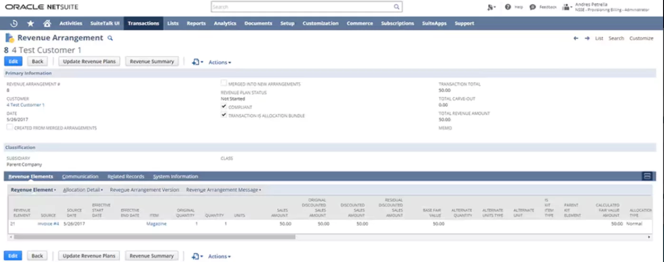Click the top Back button
664x262 pixels.
point(38,61)
